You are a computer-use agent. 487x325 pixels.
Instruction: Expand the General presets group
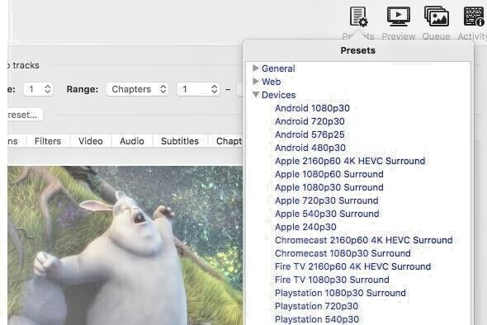pos(256,68)
